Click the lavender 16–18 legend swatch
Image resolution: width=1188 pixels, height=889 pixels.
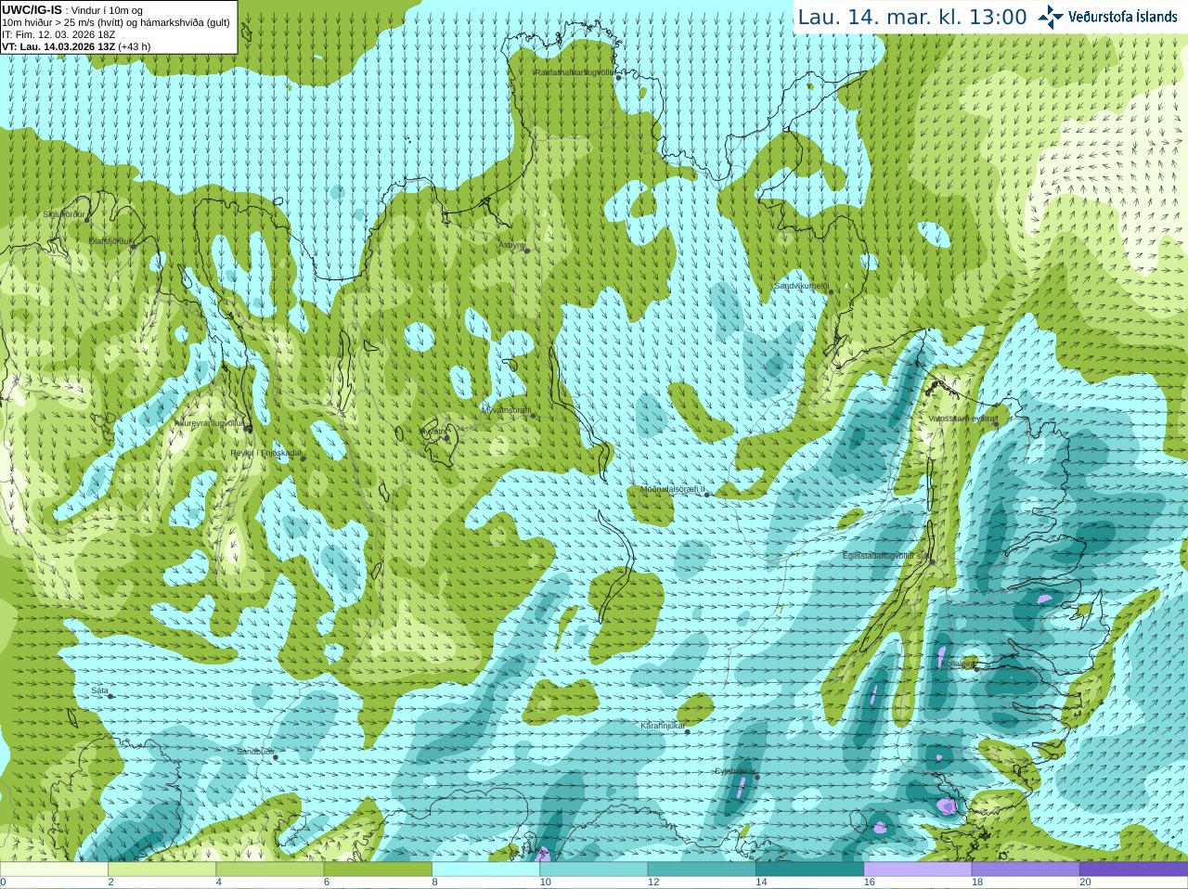(x=918, y=870)
